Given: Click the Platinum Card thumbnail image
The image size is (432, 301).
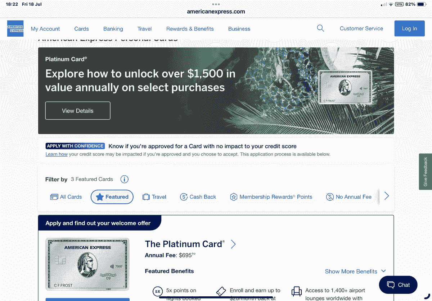Looking at the screenshot, I should click(x=87, y=264).
